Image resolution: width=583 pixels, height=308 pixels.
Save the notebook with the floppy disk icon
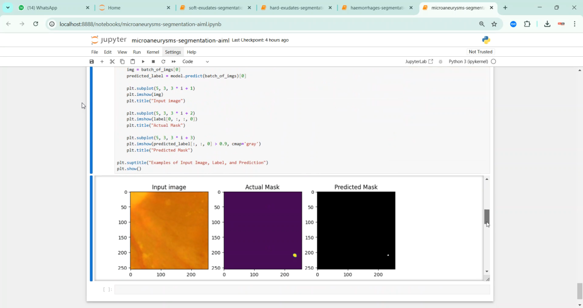pos(92,62)
